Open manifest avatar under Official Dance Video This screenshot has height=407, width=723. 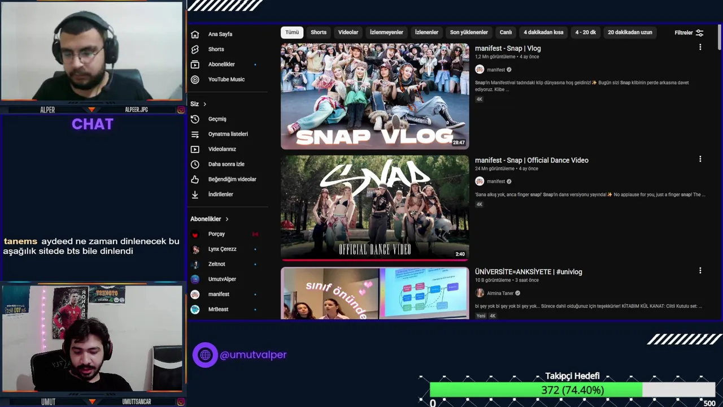tap(480, 181)
